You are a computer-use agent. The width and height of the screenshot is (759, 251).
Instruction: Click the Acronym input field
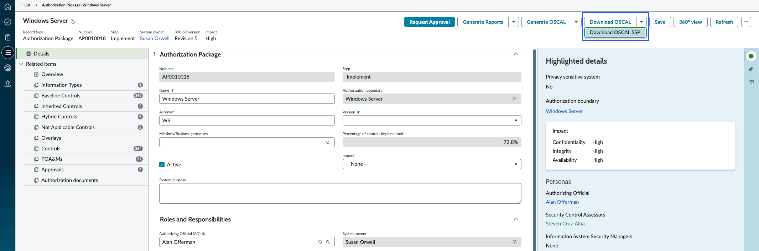tap(247, 120)
